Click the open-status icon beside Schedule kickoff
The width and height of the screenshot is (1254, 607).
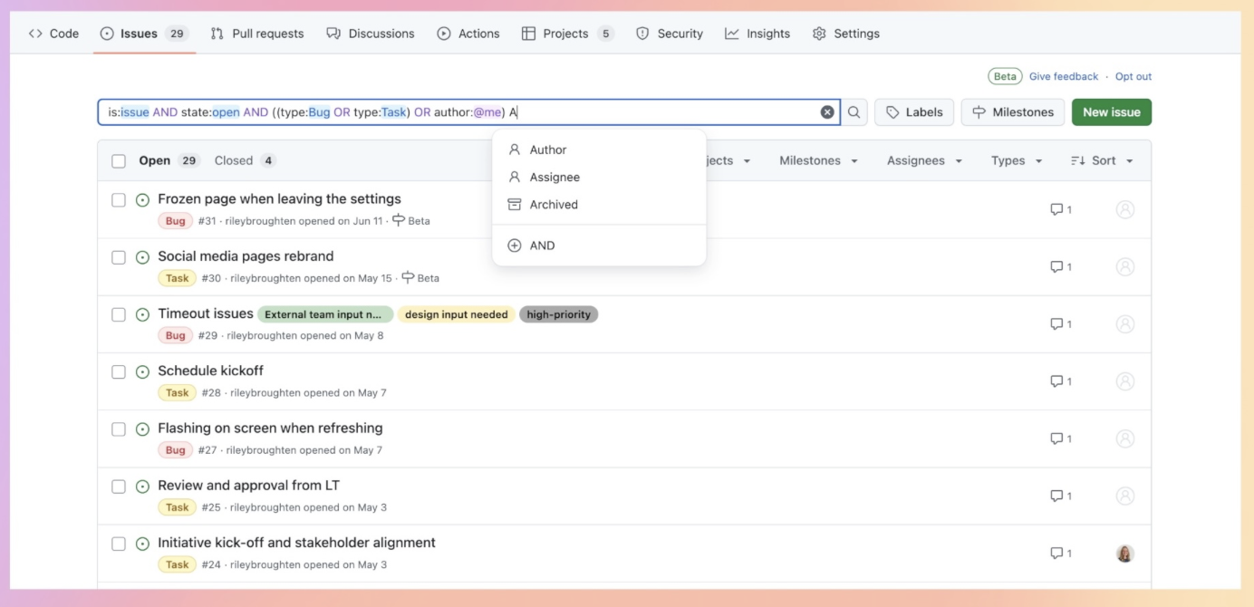pyautogui.click(x=142, y=372)
